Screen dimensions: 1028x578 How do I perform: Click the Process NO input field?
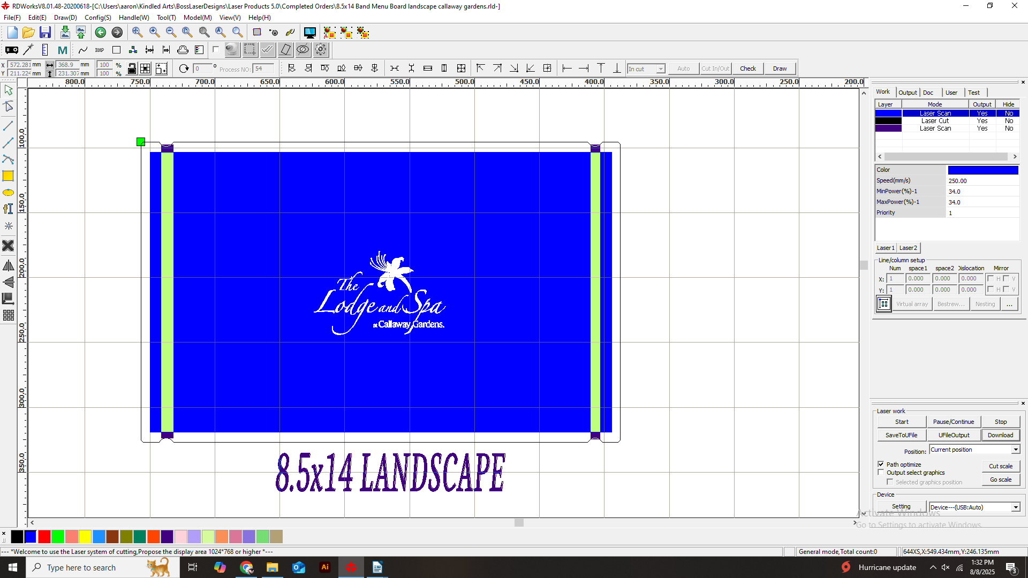(263, 69)
